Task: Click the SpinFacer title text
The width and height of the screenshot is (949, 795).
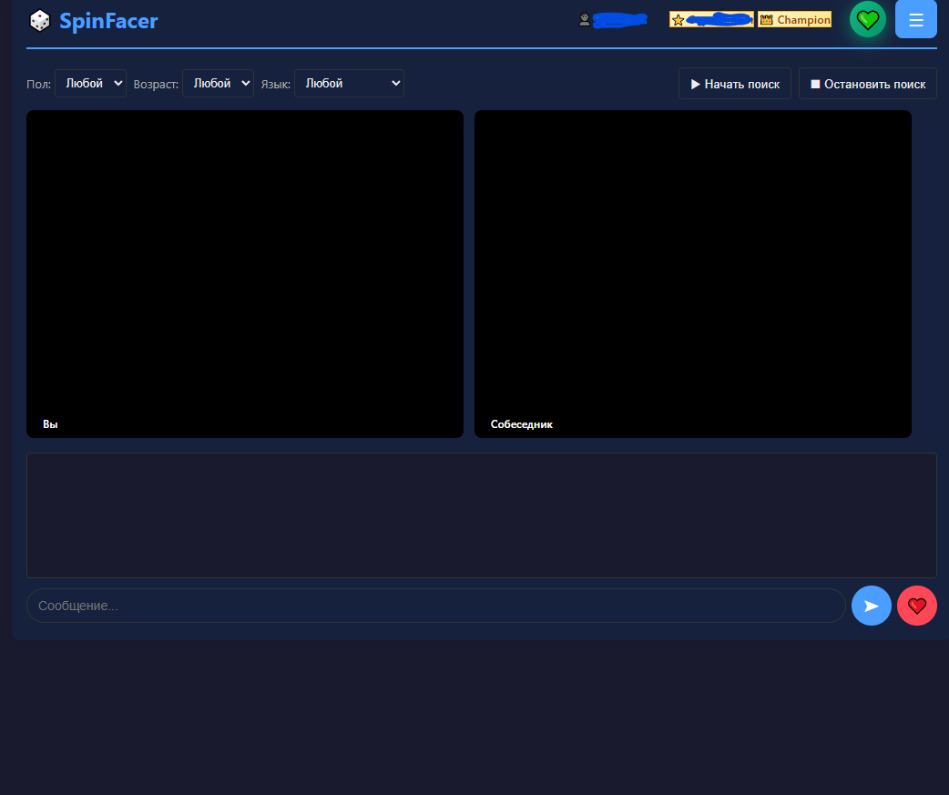Action: [x=108, y=21]
